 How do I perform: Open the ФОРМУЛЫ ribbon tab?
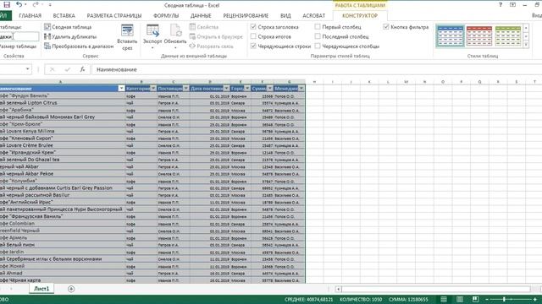tap(166, 15)
